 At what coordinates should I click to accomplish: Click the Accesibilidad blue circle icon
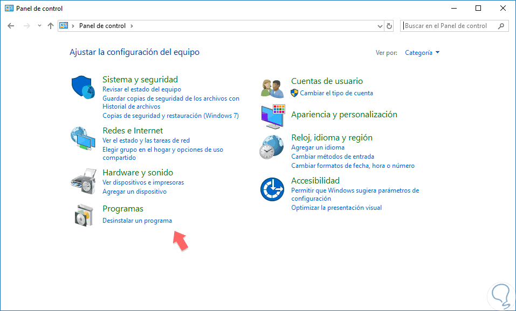coord(272,189)
